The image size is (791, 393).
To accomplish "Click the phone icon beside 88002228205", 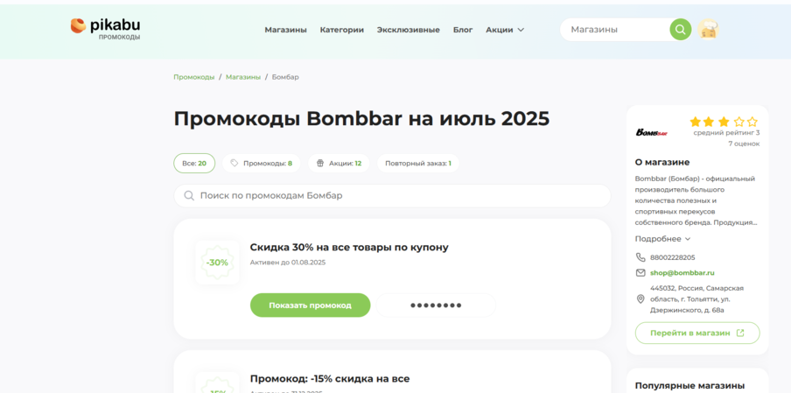I will click(x=640, y=257).
